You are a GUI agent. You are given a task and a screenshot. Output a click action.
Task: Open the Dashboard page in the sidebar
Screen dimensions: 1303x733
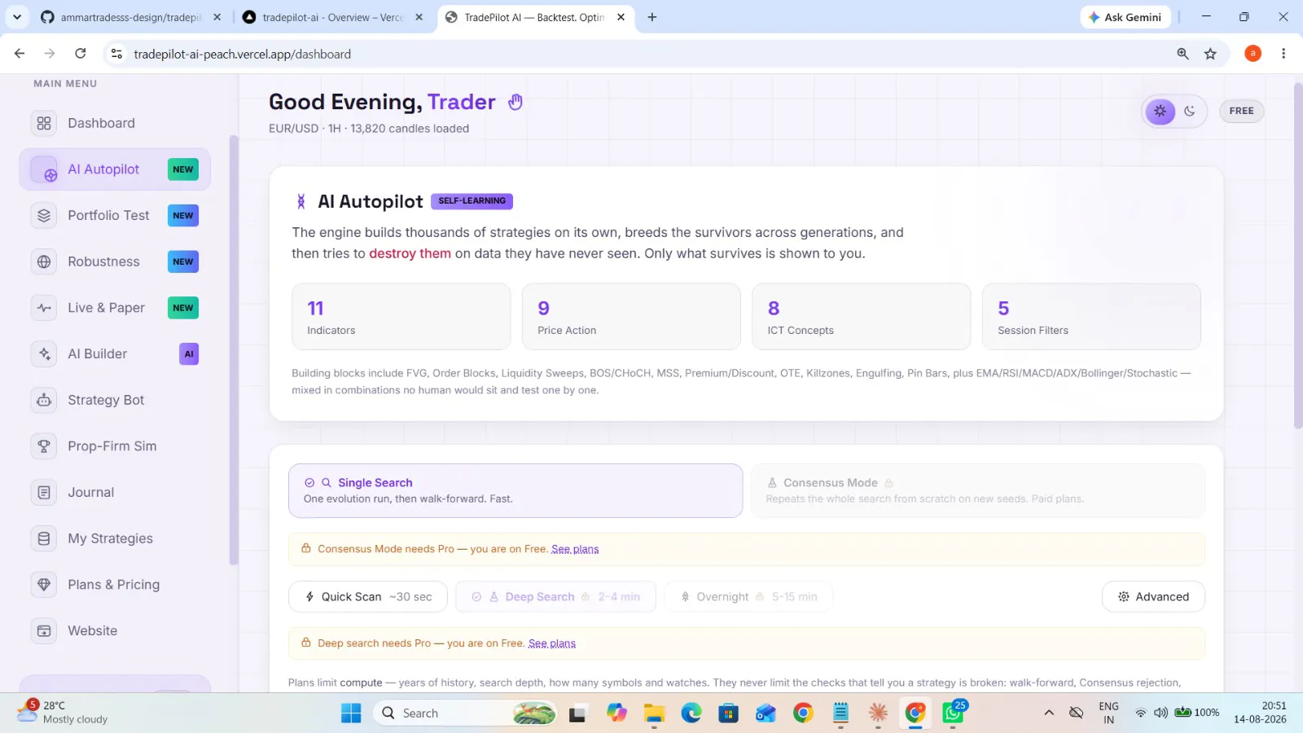coord(115,123)
